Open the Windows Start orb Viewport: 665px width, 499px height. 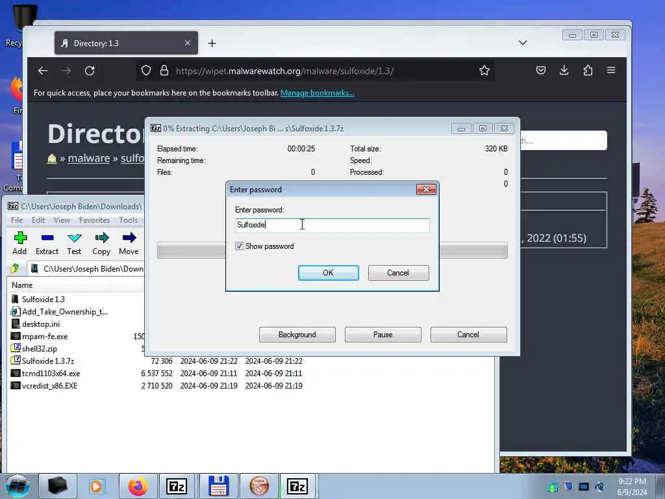click(x=18, y=486)
